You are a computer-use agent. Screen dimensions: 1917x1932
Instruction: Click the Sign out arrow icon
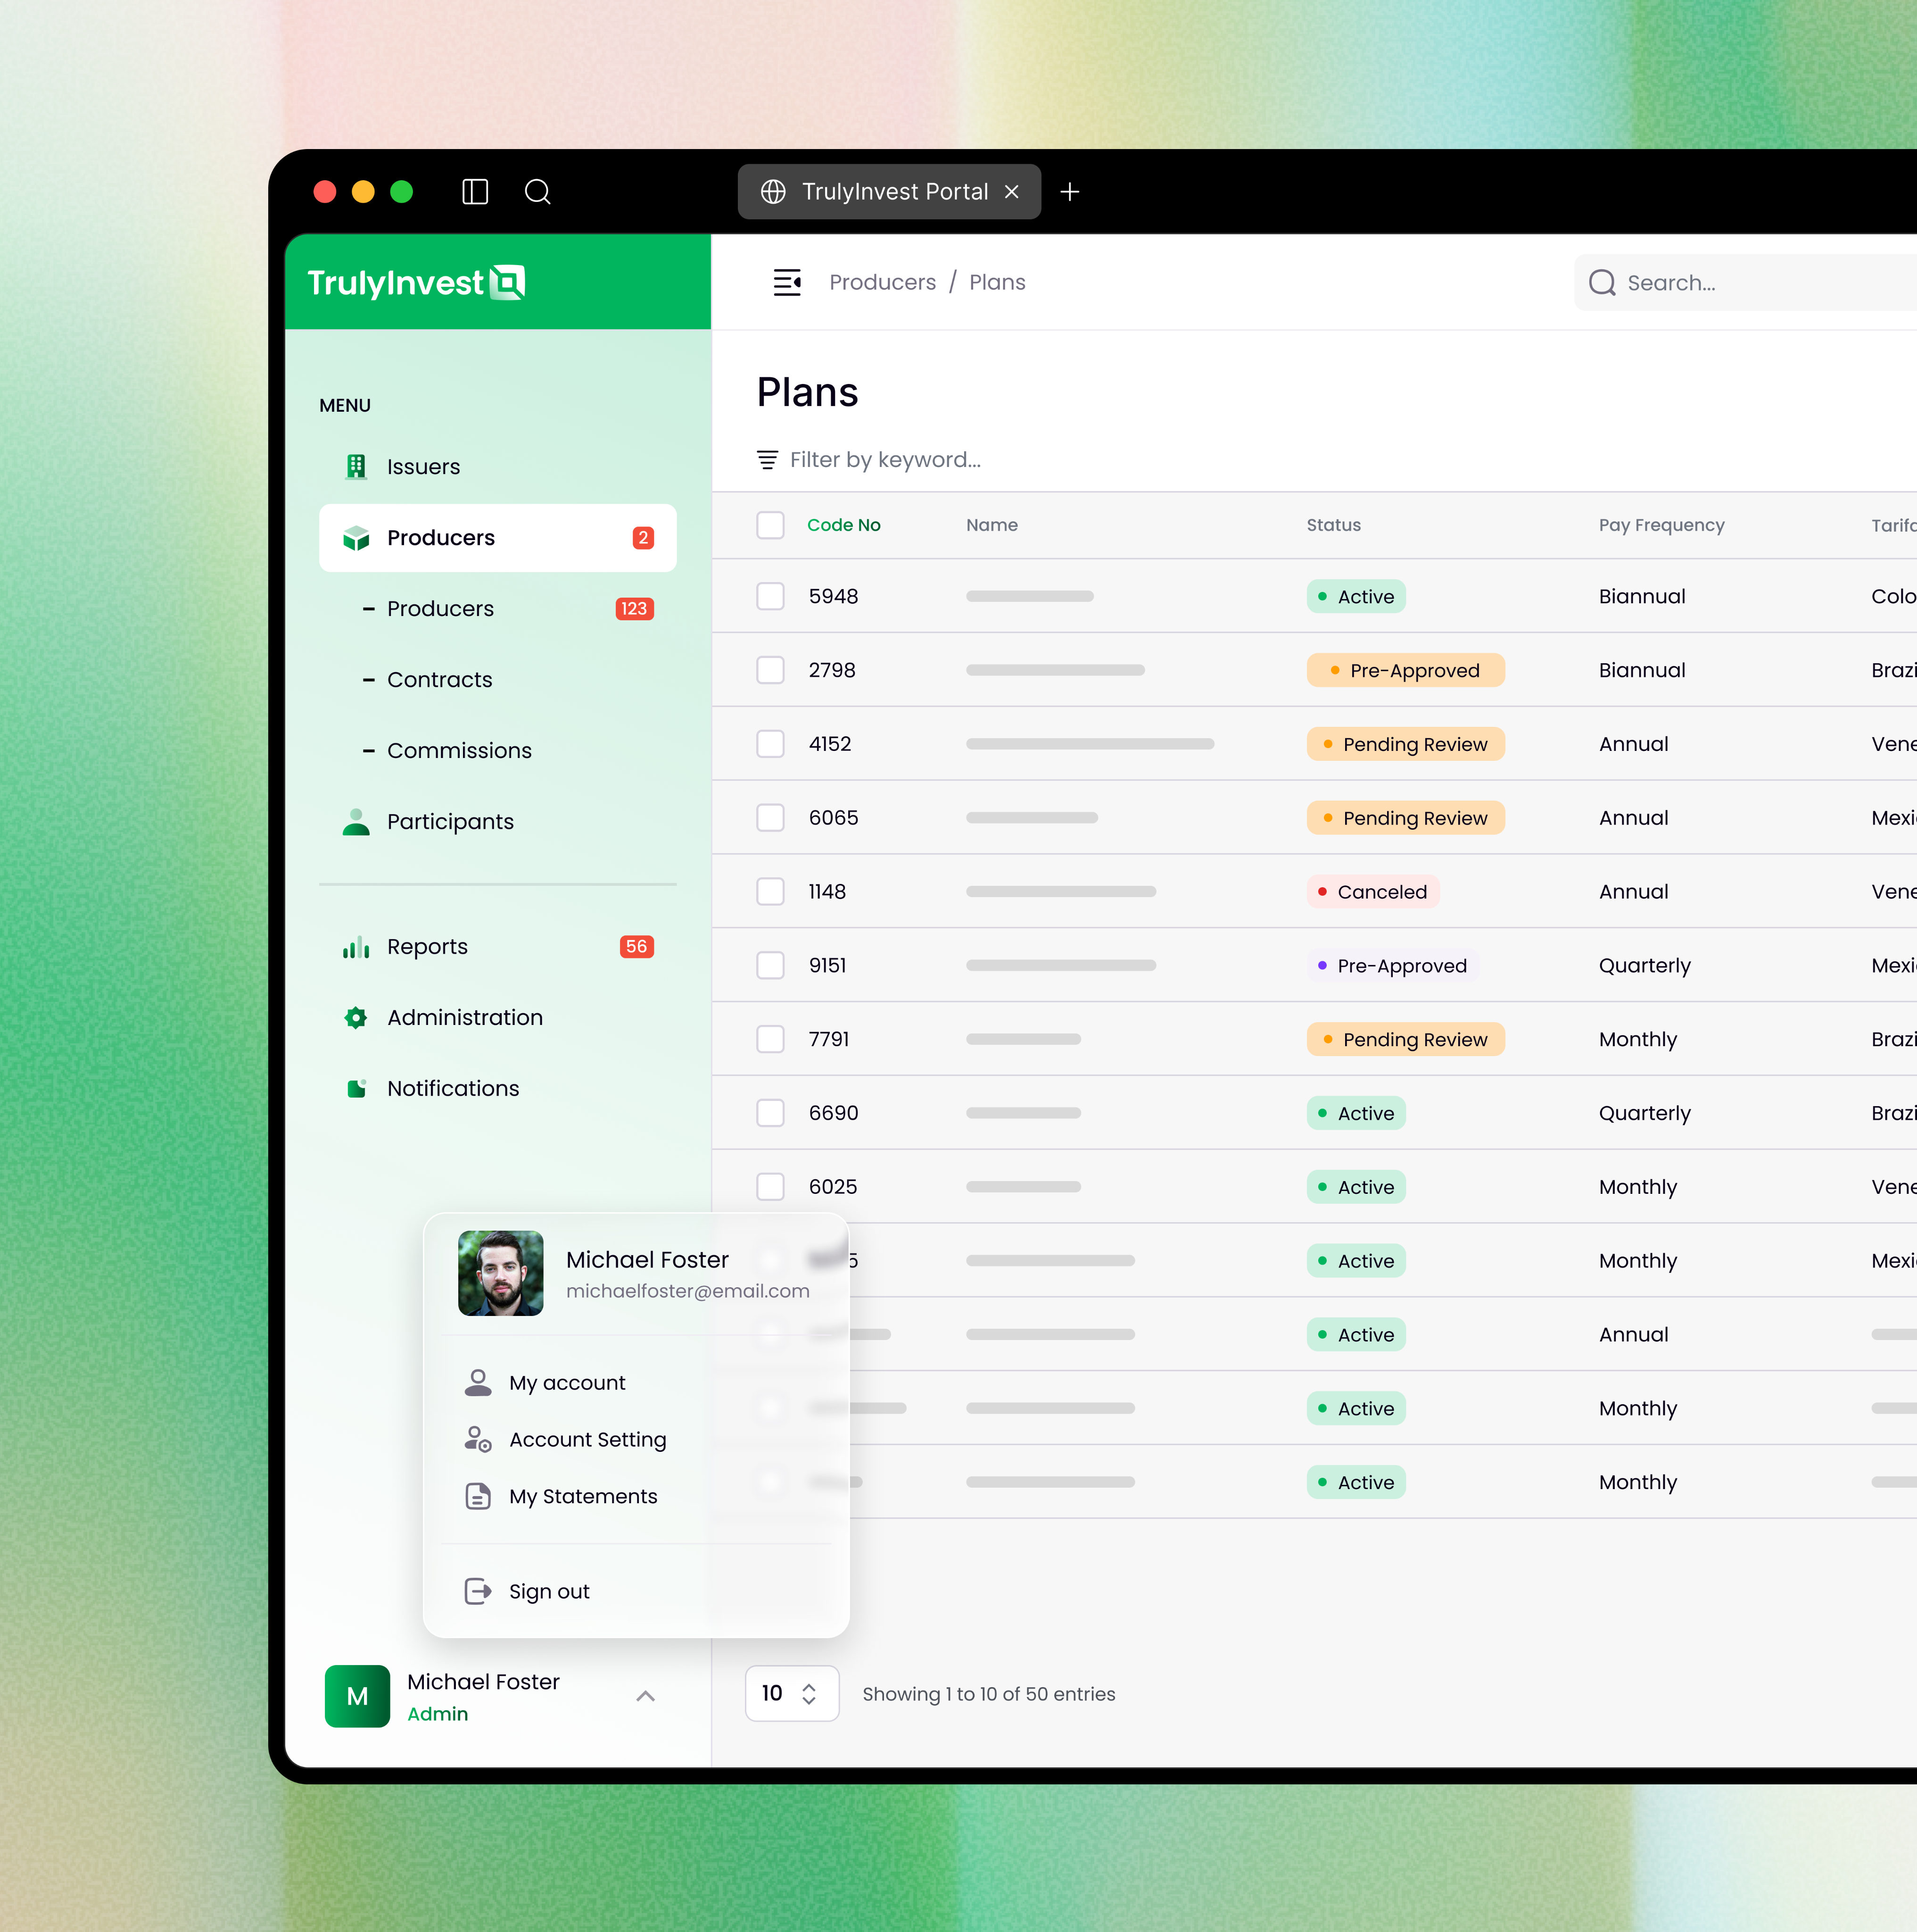point(478,1591)
